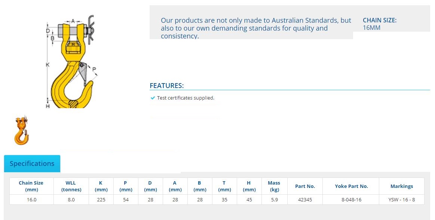Image resolution: width=435 pixels, height=220 pixels.
Task: Click the K (mm) column header
Action: (101, 186)
